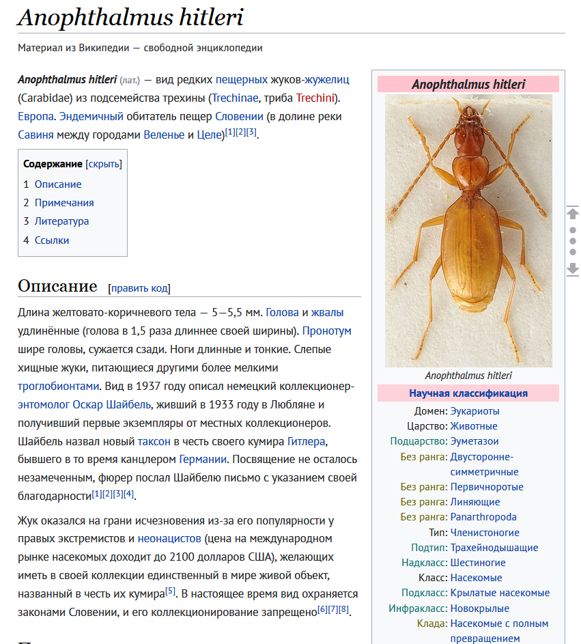The height and width of the screenshot is (644, 581).
Task: Follow the Trechinae link
Action: (x=235, y=98)
